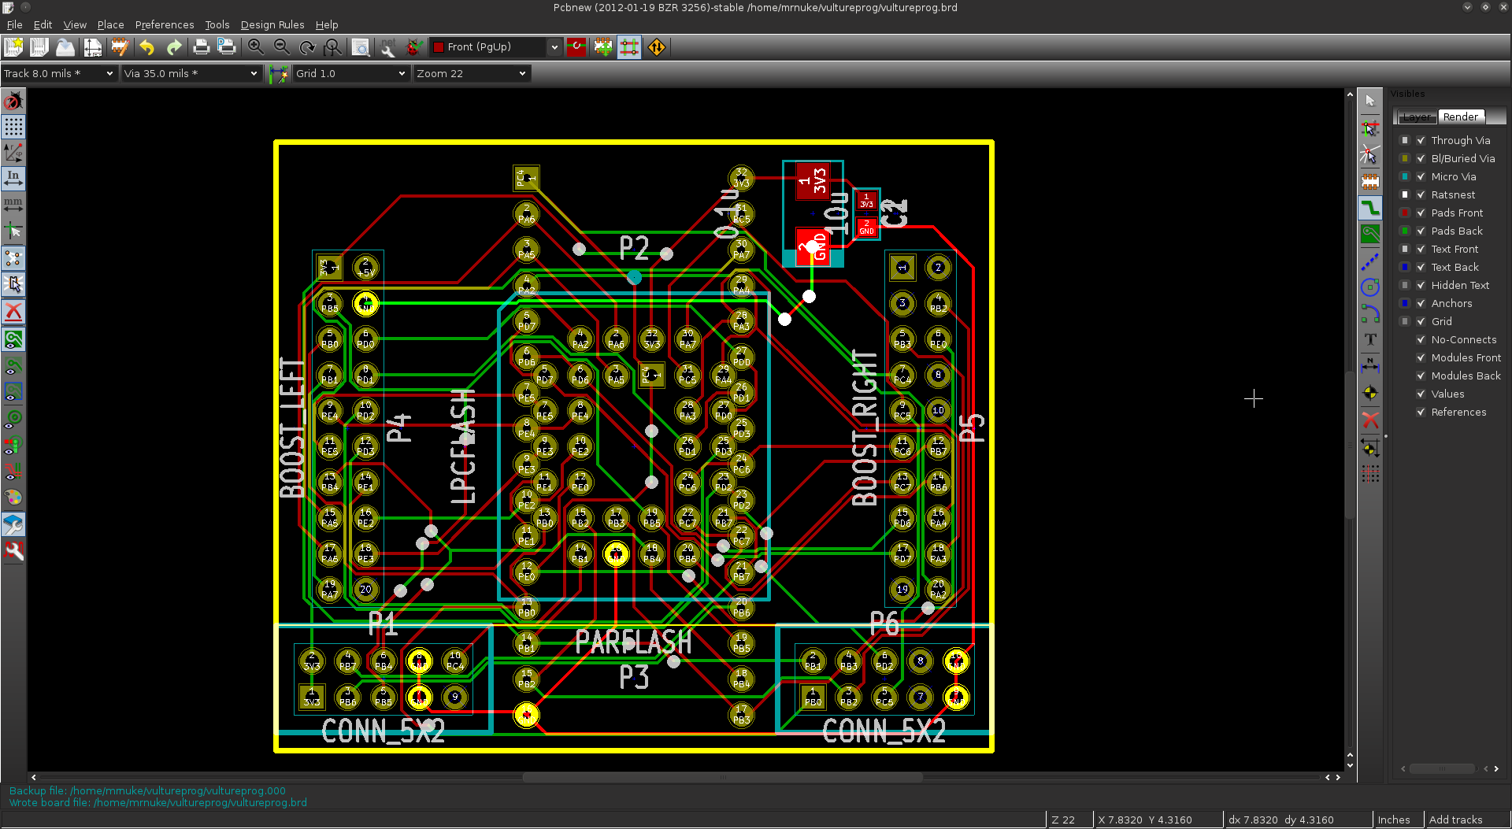Click the Print board icon
This screenshot has height=829, width=1512.
coord(201,47)
